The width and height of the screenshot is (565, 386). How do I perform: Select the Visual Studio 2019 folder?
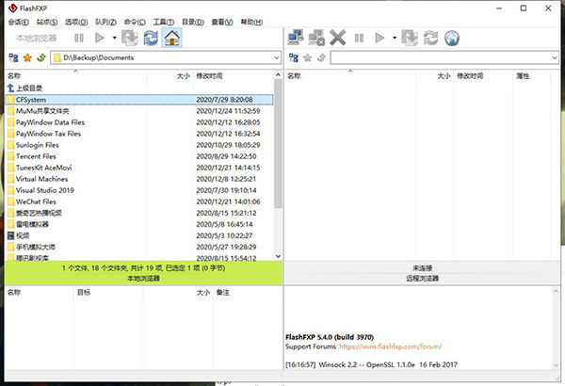139,190
